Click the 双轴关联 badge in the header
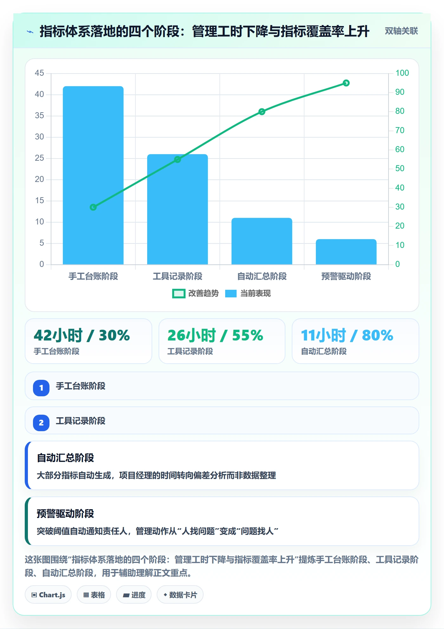 tap(401, 31)
